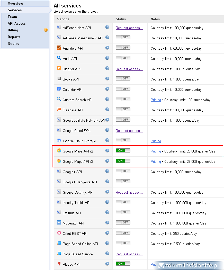This screenshot has height=270, width=224.
Task: Click the magnifier icon beside Audit API
Action: pyautogui.click(x=59, y=58)
